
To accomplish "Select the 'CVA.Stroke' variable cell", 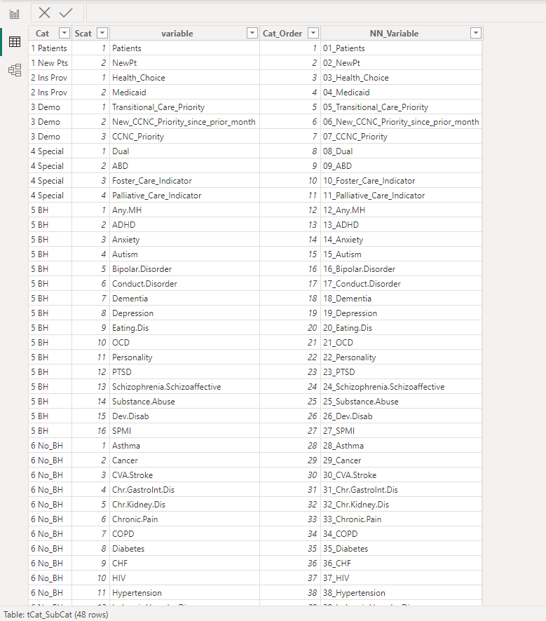I will click(184, 475).
